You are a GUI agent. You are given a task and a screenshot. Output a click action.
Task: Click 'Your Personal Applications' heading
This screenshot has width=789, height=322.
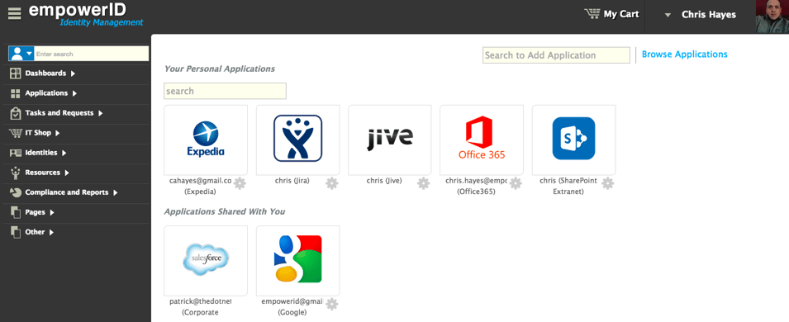tap(220, 69)
